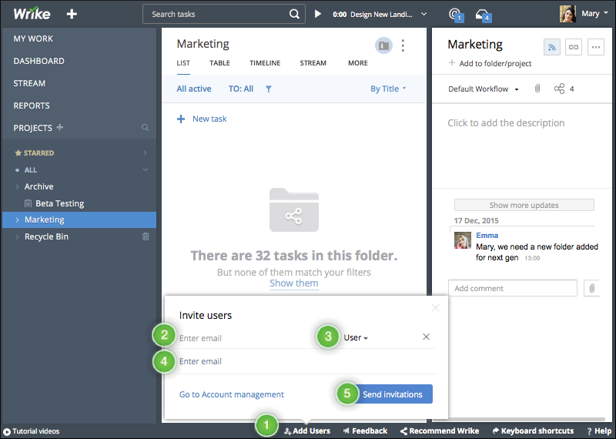The image size is (616, 439).
Task: Open the Default Workflow dropdown
Action: (x=484, y=89)
